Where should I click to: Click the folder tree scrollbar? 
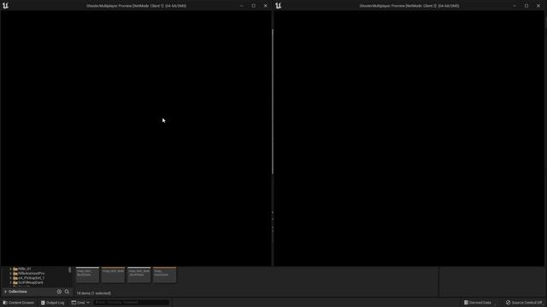70,270
